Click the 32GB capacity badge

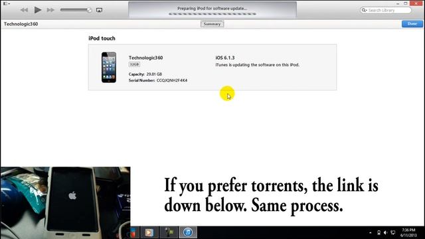pos(134,64)
